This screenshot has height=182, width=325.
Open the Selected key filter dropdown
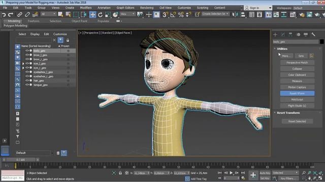point(285,173)
